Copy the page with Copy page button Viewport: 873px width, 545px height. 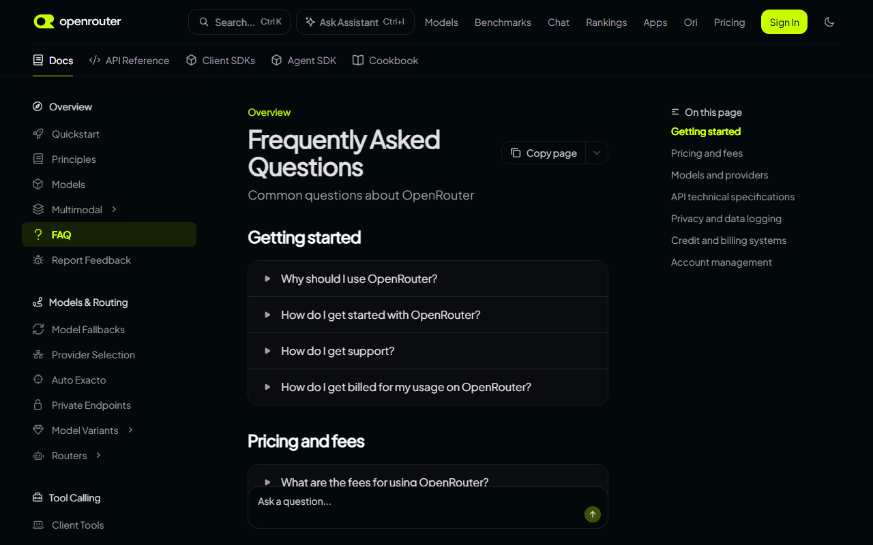[x=544, y=153]
